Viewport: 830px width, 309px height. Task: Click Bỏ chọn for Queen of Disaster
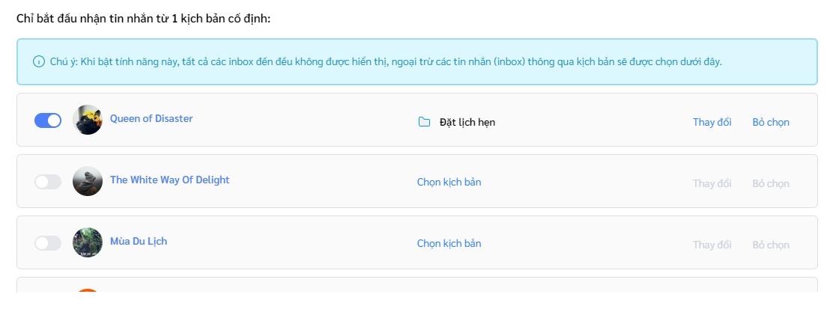click(771, 122)
